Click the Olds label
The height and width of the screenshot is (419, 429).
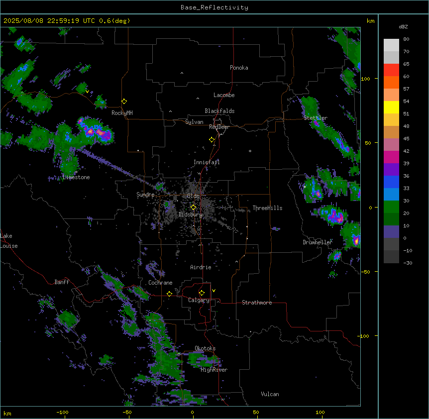193,196
